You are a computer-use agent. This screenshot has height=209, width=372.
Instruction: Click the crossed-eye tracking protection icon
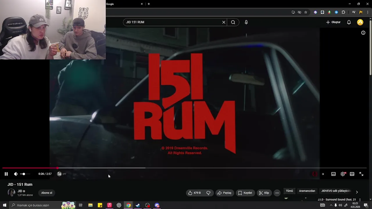click(x=299, y=12)
